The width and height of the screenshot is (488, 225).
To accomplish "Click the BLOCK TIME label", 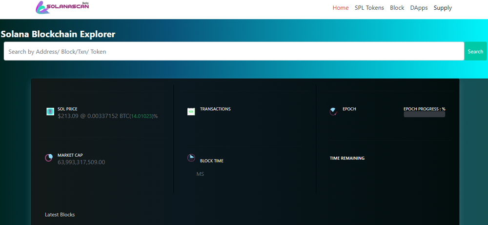I will pos(212,161).
